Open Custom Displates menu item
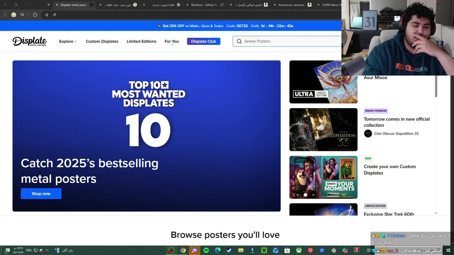 tap(102, 41)
